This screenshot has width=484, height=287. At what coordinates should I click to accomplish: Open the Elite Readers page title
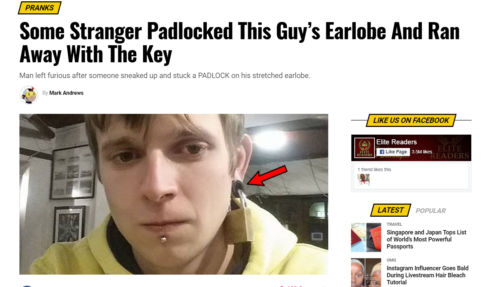pyautogui.click(x=397, y=142)
